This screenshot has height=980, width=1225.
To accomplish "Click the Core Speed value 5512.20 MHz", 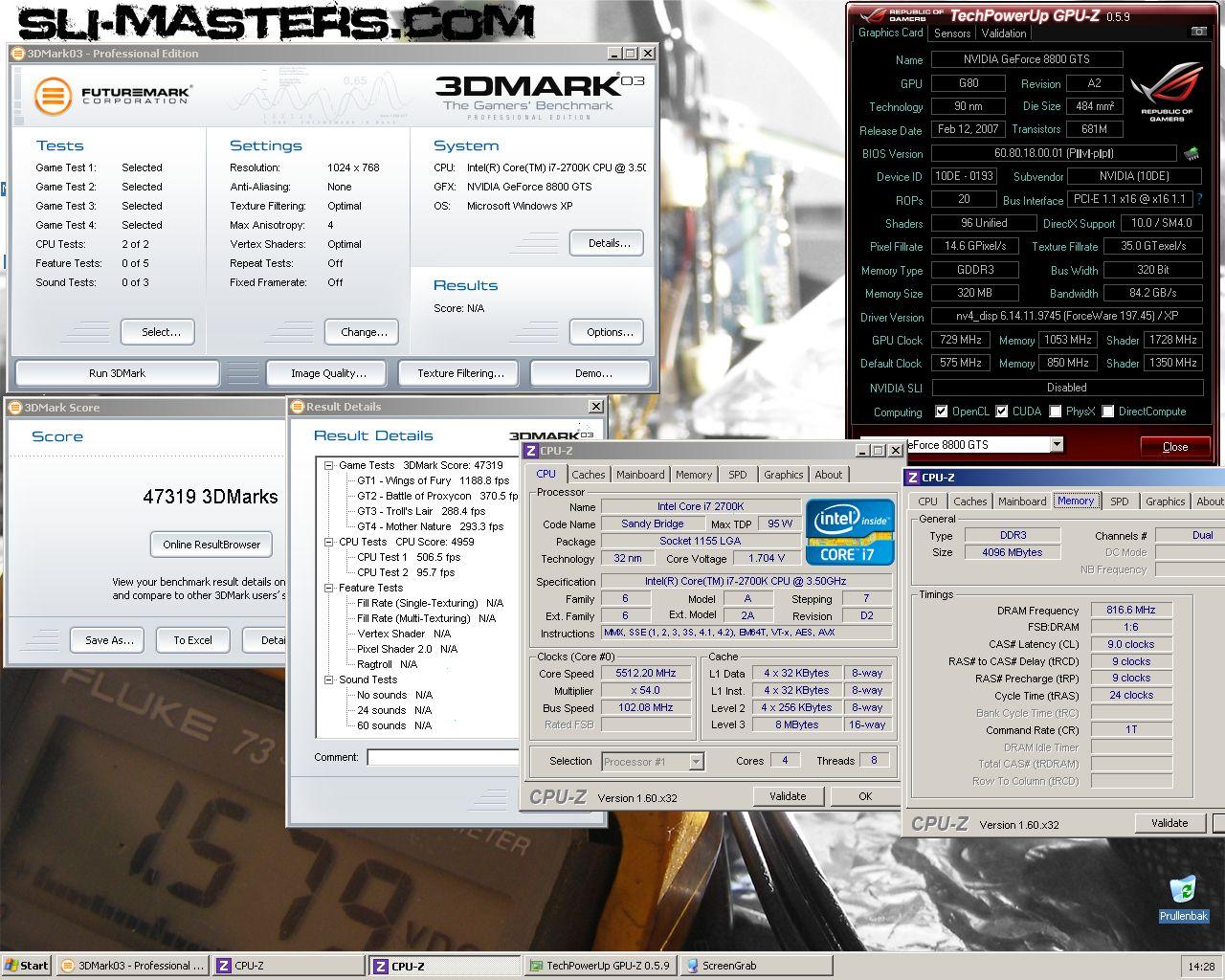I will point(646,673).
